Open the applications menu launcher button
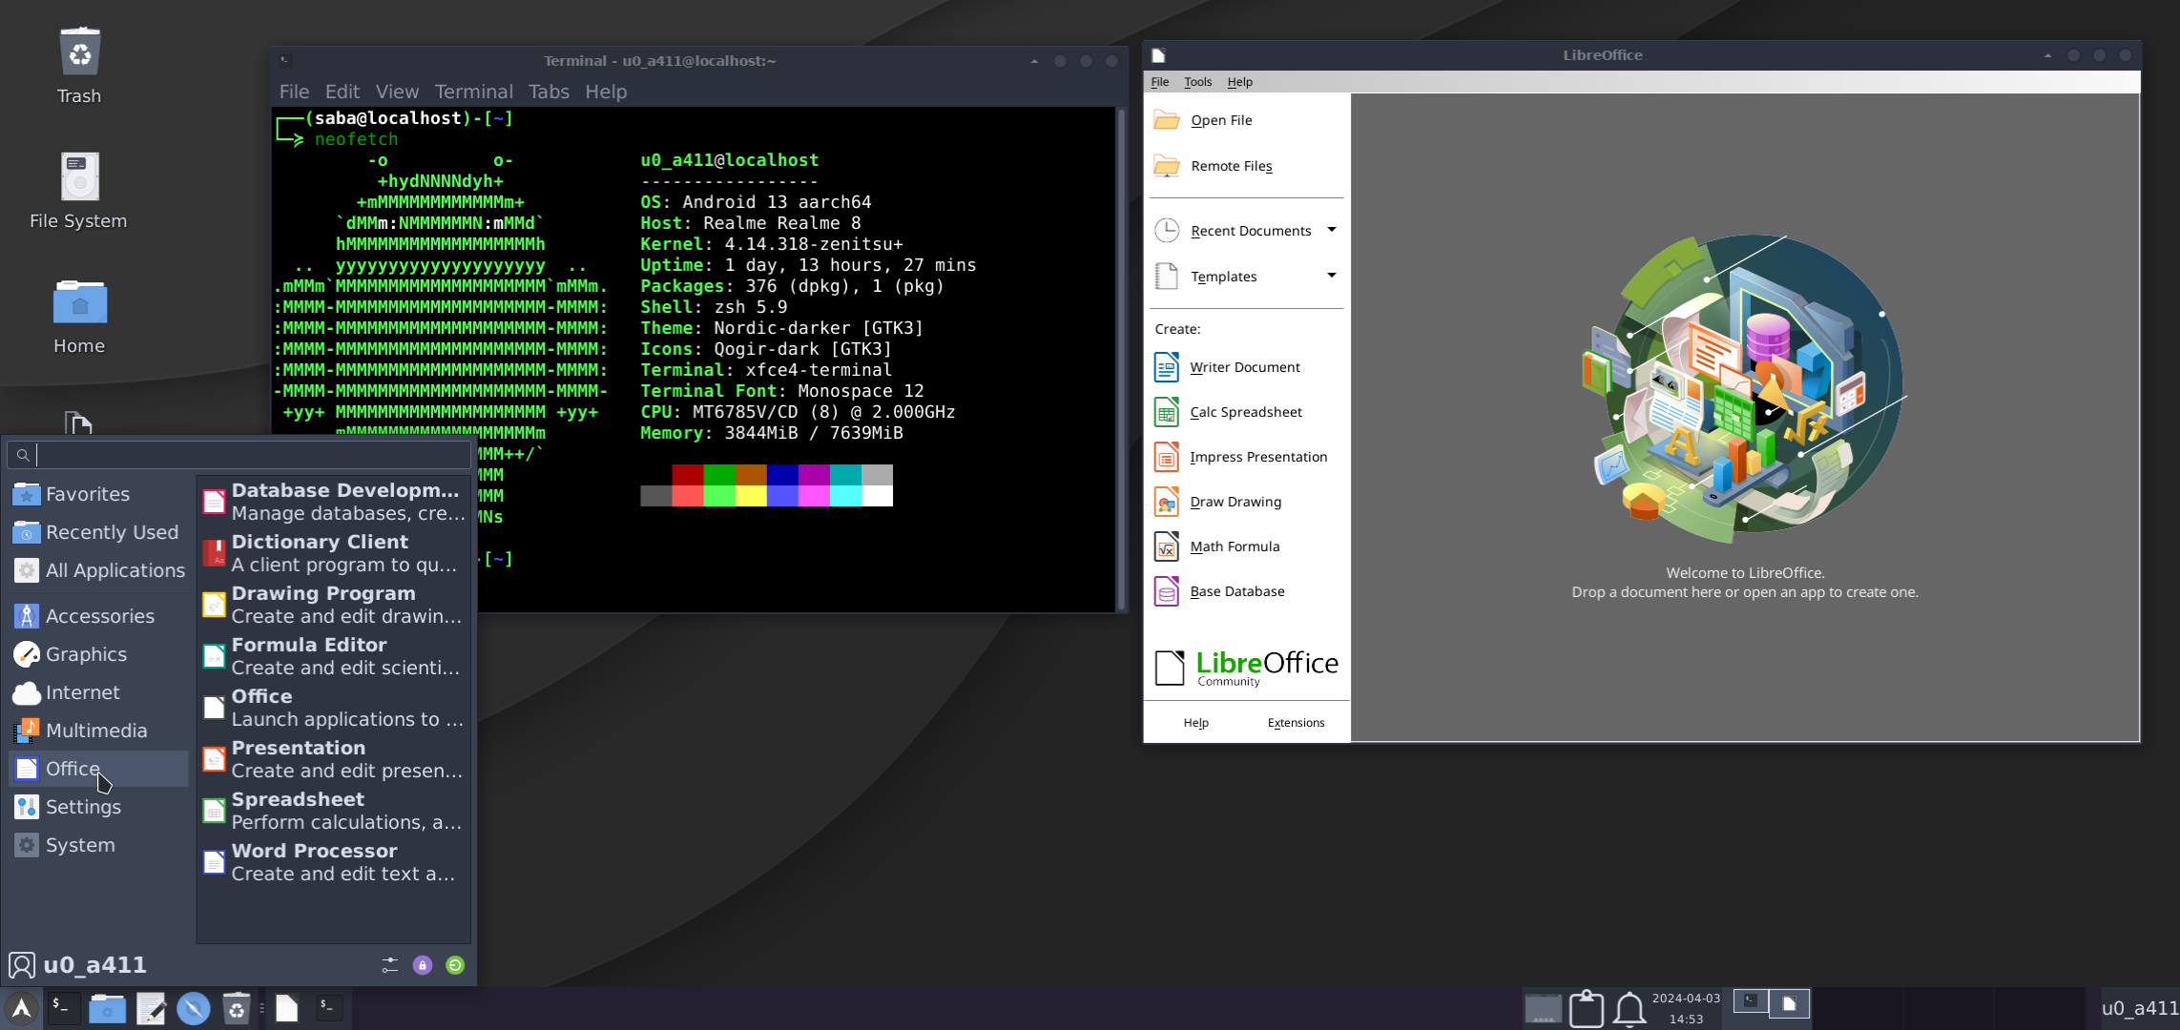2180x1030 pixels. (21, 1008)
